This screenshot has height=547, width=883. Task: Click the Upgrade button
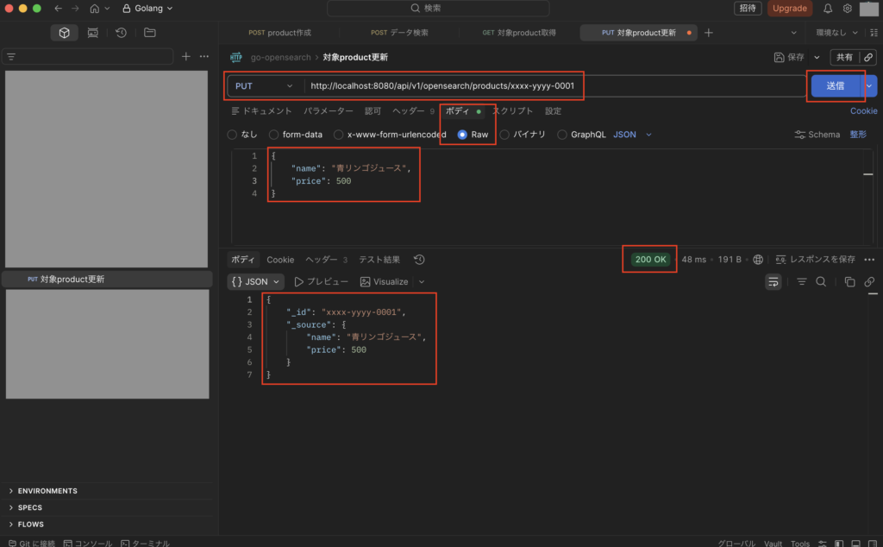[x=789, y=9]
